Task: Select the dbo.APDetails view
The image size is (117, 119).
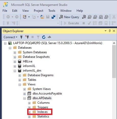Action: coord(42,98)
